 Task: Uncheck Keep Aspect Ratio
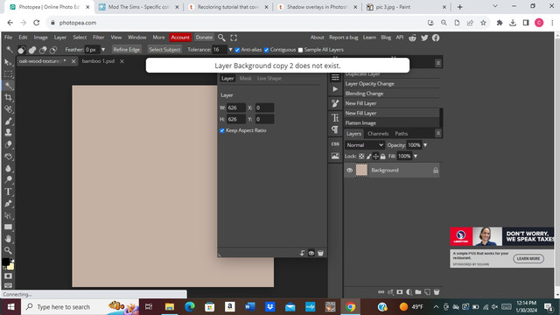222,130
